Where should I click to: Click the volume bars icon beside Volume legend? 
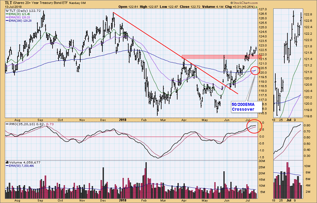pos(7,162)
